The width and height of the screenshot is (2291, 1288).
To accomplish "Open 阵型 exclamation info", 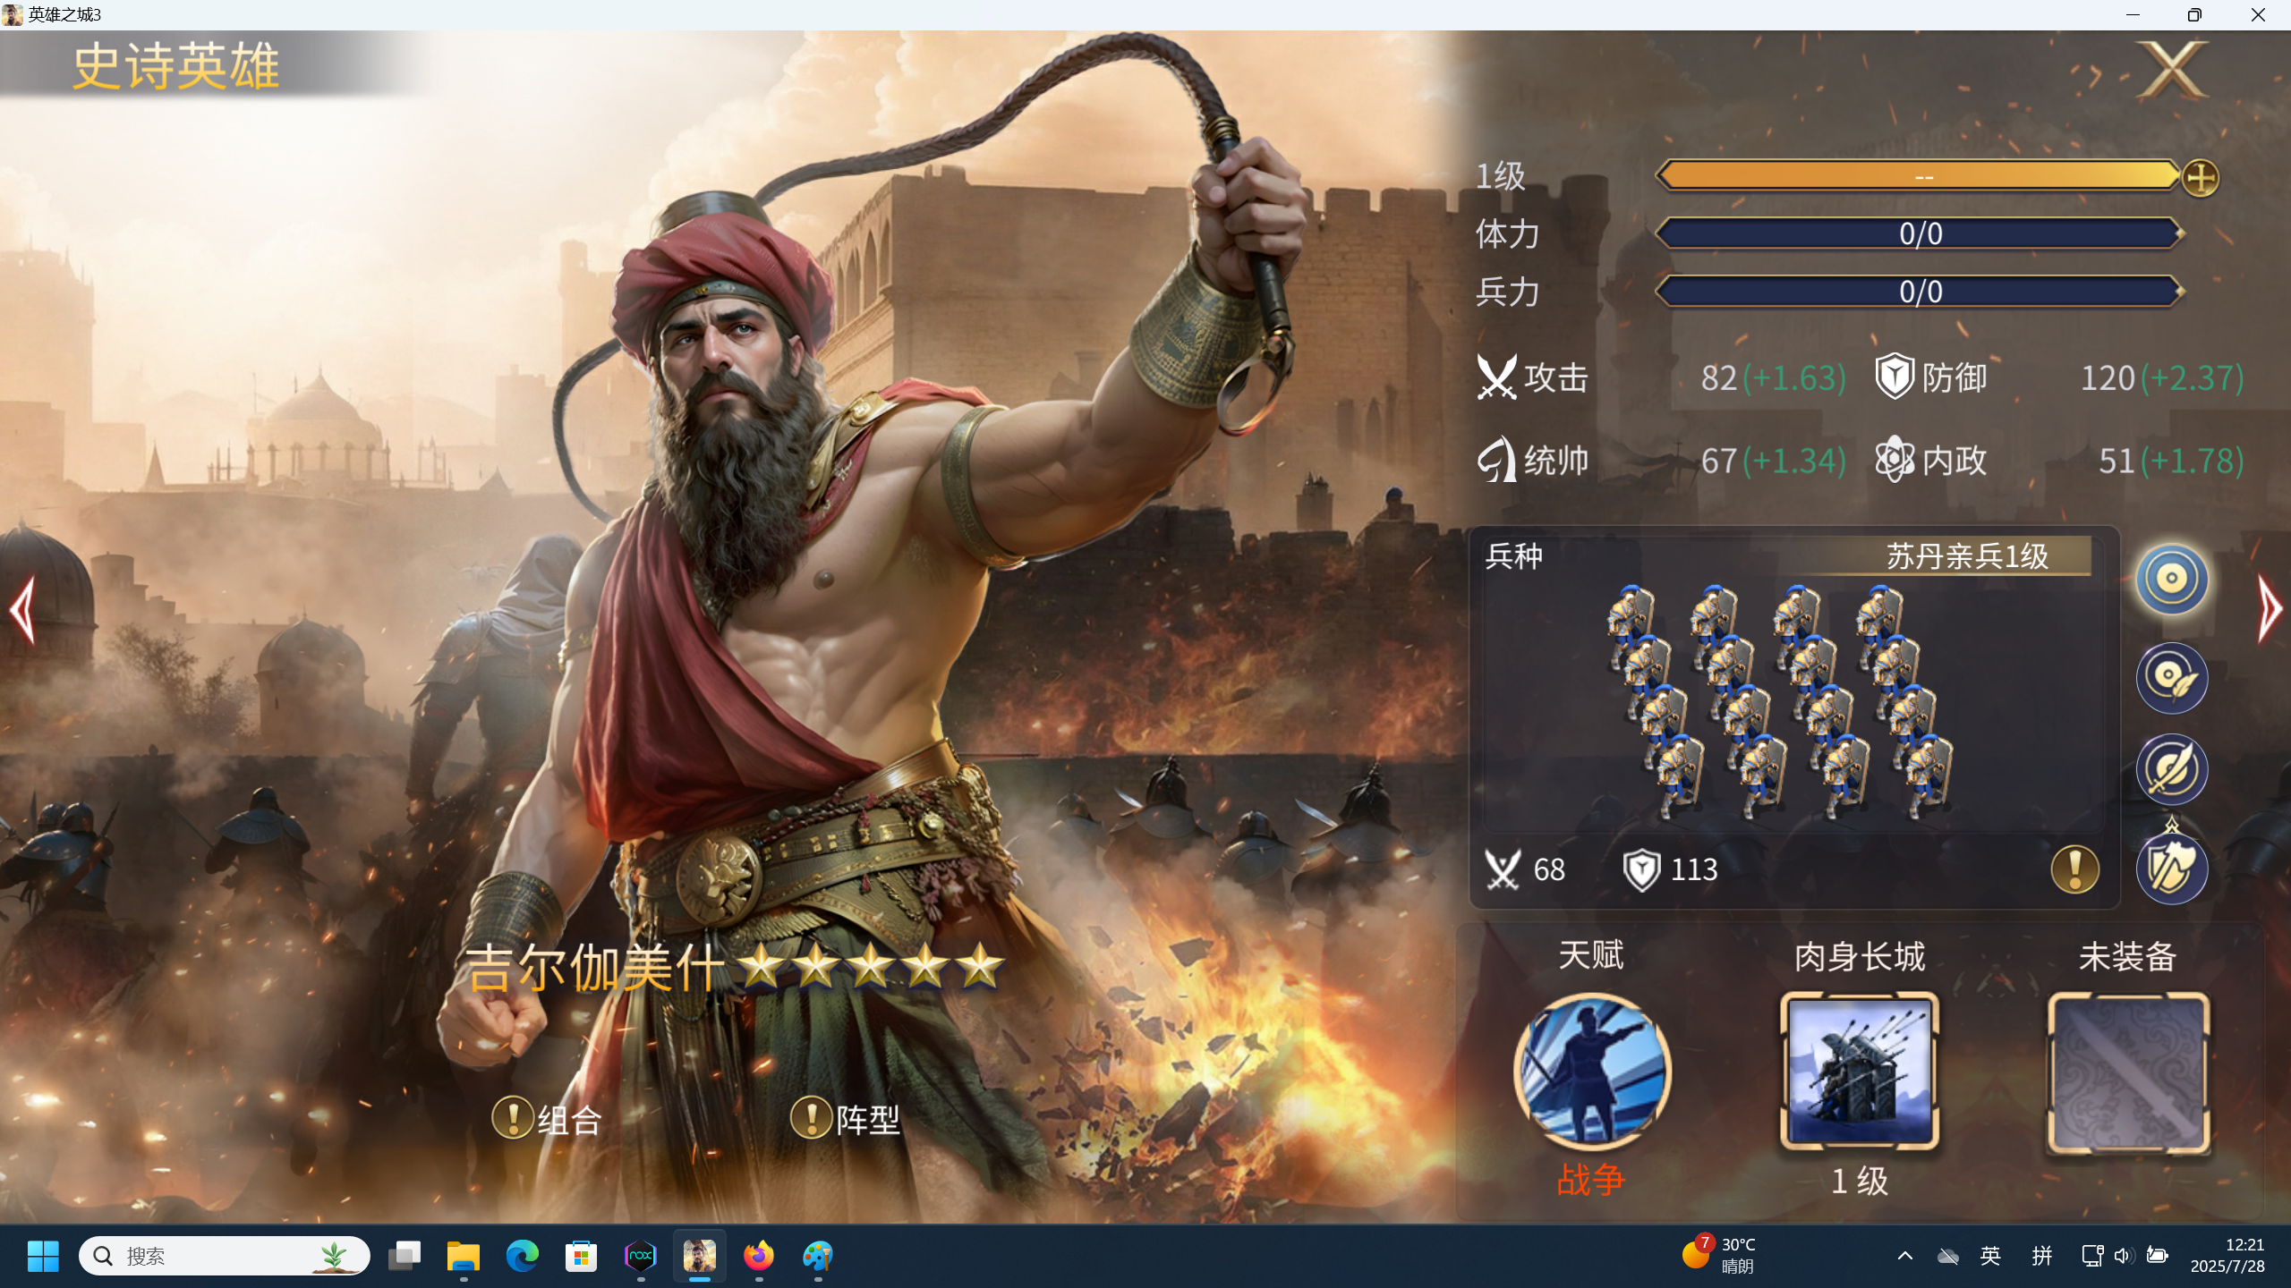I will click(812, 1118).
